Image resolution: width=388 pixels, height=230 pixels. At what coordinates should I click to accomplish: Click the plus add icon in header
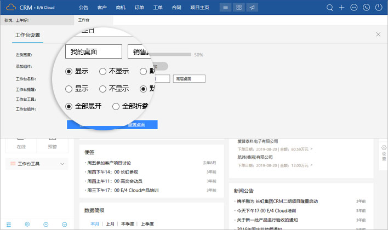341,8
